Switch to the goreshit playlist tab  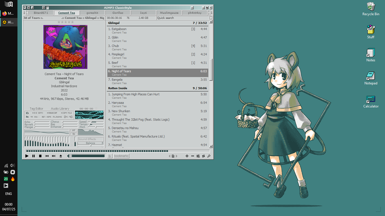tap(92, 13)
